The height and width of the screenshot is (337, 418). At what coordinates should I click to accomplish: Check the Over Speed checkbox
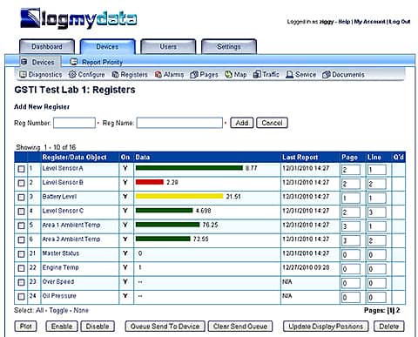pos(21,282)
